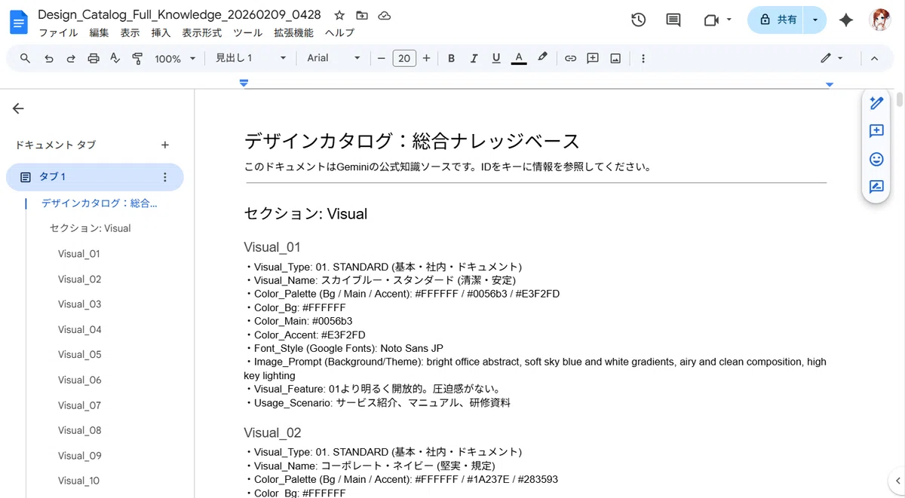Viewport: 905px width, 498px height.
Task: Jump to セクション: Visual in outline
Action: coord(90,228)
